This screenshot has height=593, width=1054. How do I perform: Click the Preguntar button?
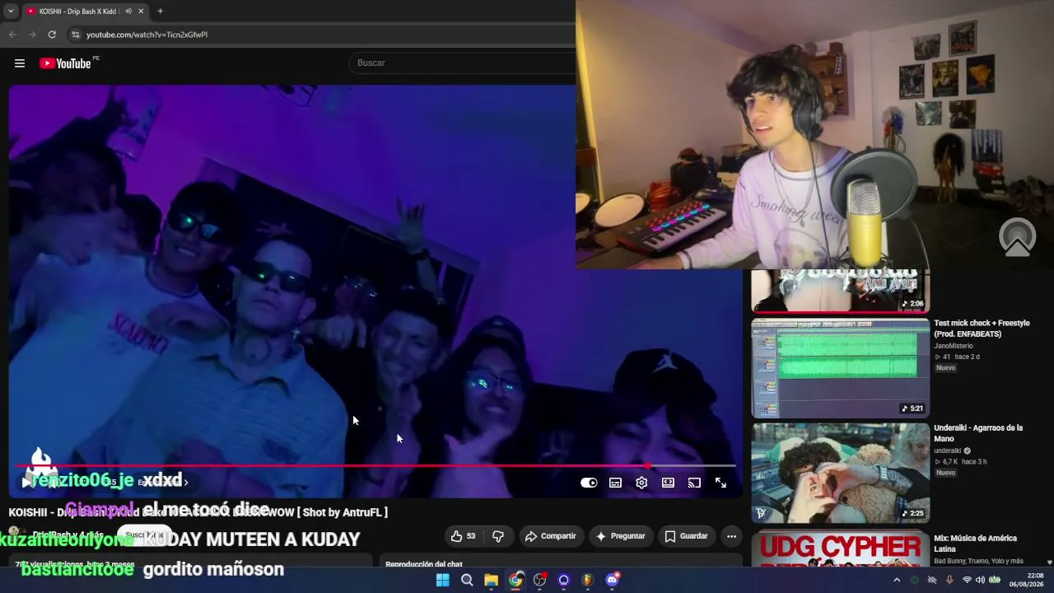(x=620, y=536)
